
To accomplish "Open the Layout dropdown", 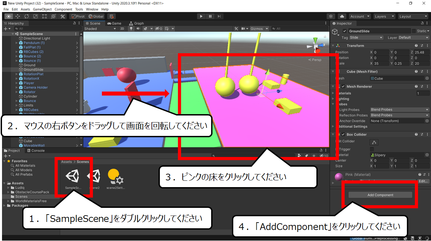I will click(413, 16).
